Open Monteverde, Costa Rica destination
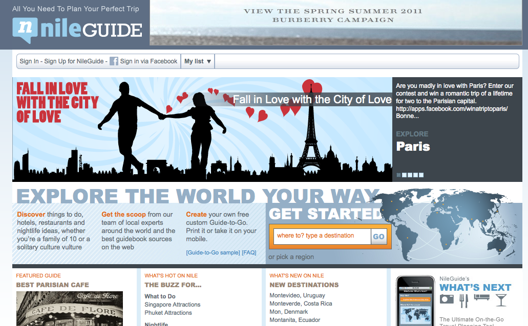 pos(301,304)
